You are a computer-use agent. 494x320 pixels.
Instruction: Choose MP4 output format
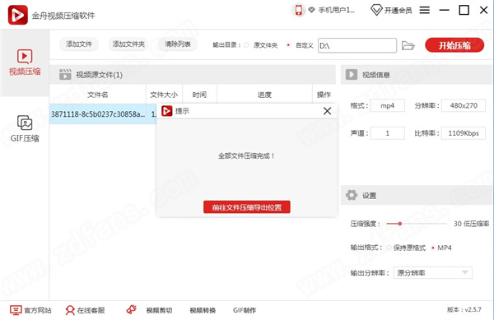tap(433, 248)
